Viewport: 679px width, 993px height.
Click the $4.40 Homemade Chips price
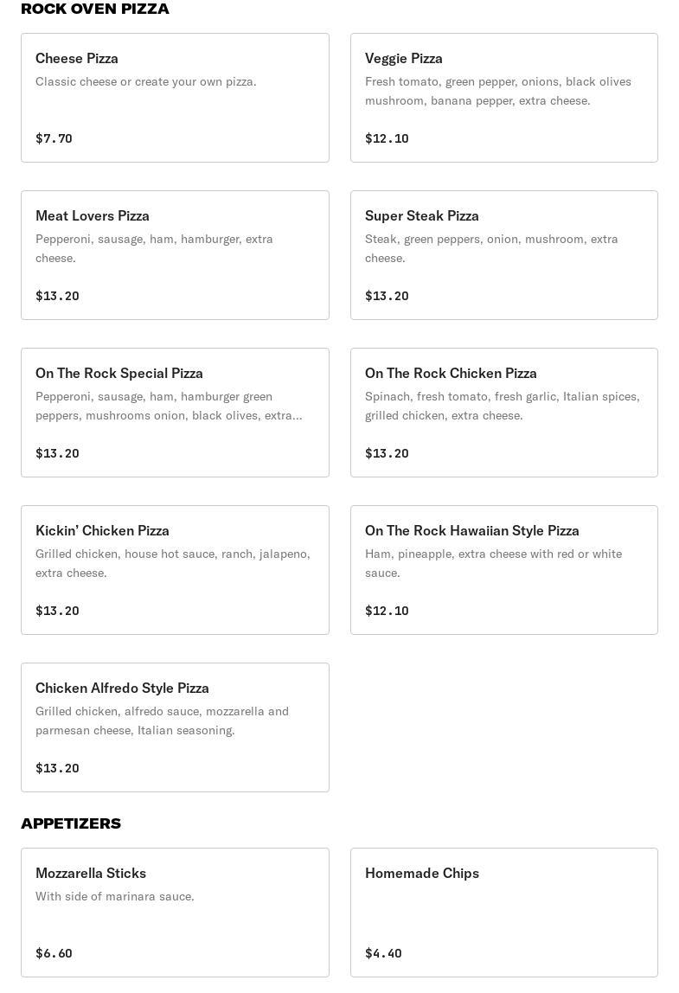coord(383,953)
